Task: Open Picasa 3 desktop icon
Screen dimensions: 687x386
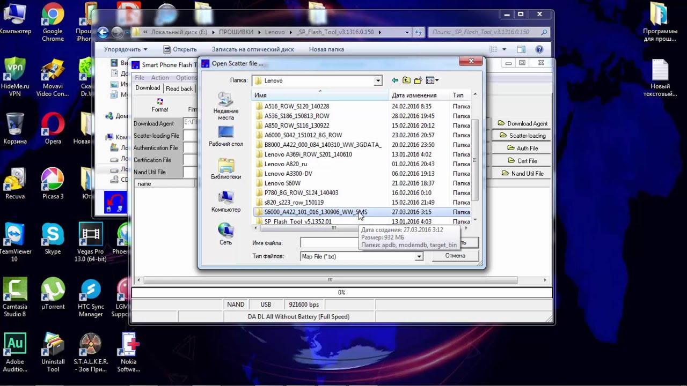Action: 53,183
